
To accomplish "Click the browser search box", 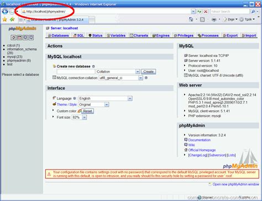I will (230, 12).
